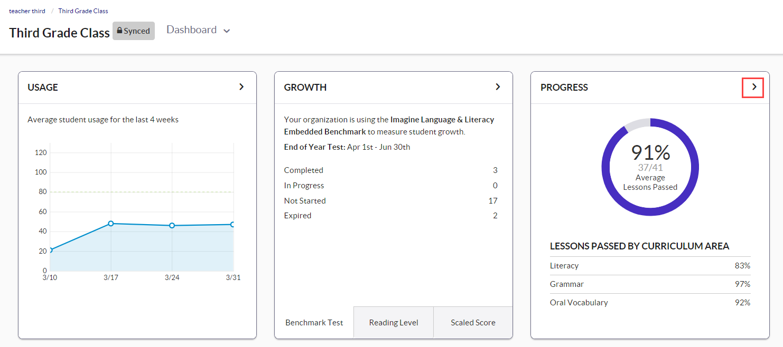Select the 3/31 data point on usage chart
Viewport: 783px width, 347px height.
pyautogui.click(x=233, y=224)
